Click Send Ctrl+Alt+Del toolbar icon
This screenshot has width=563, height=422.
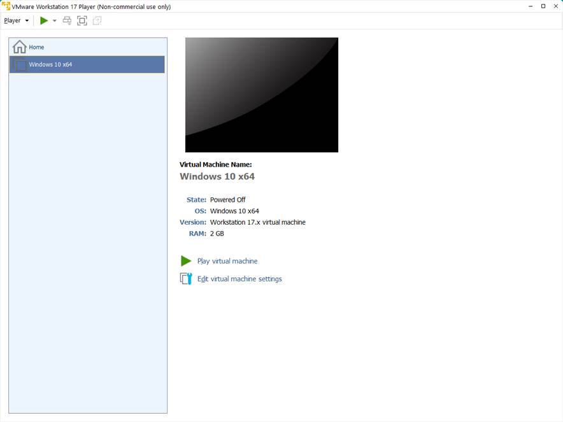[x=67, y=20]
